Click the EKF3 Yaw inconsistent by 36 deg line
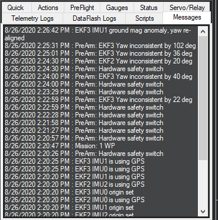This screenshot has width=218, height=220. pos(99,53)
